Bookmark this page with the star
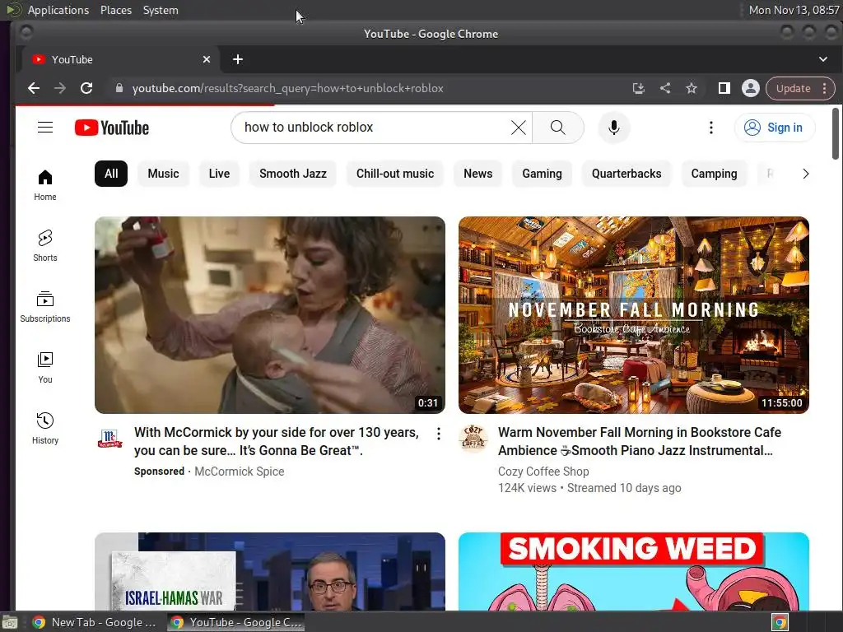 coord(692,88)
